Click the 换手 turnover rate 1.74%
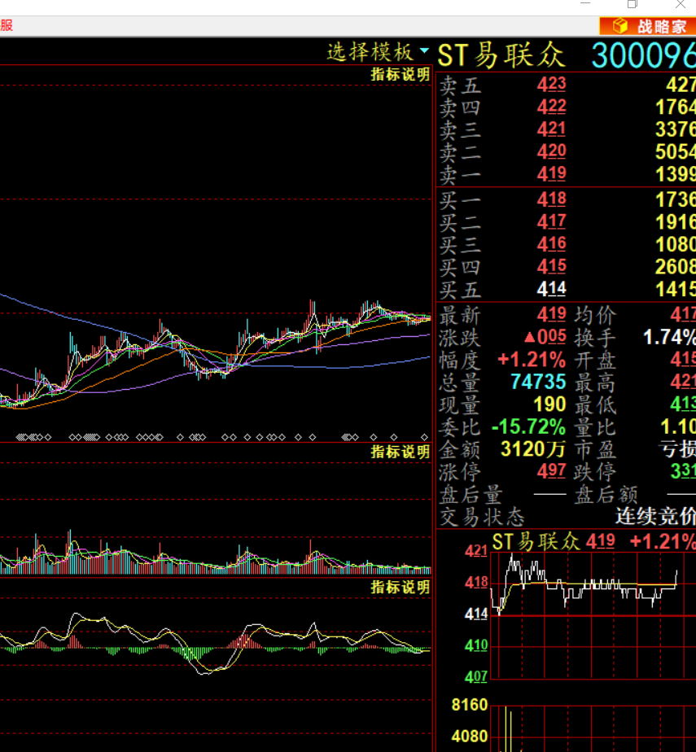The height and width of the screenshot is (752, 696). (x=670, y=337)
